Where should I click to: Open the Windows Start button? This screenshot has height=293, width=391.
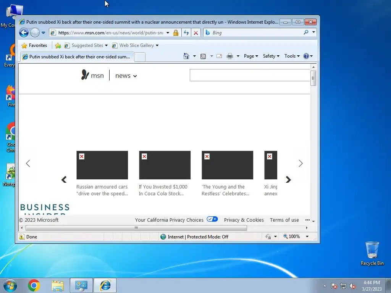[x=10, y=285]
